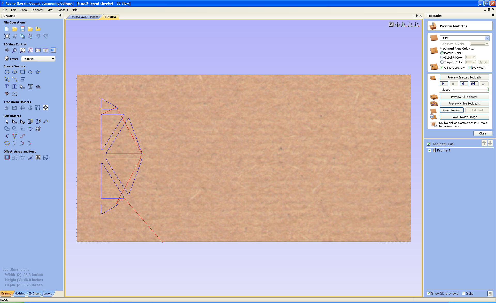Open the Layer FORMAT dropdown

pyautogui.click(x=38, y=59)
